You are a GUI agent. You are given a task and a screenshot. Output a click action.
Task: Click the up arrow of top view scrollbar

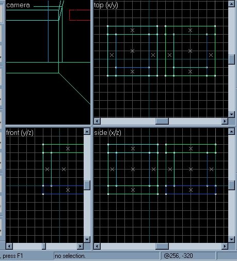231,4
